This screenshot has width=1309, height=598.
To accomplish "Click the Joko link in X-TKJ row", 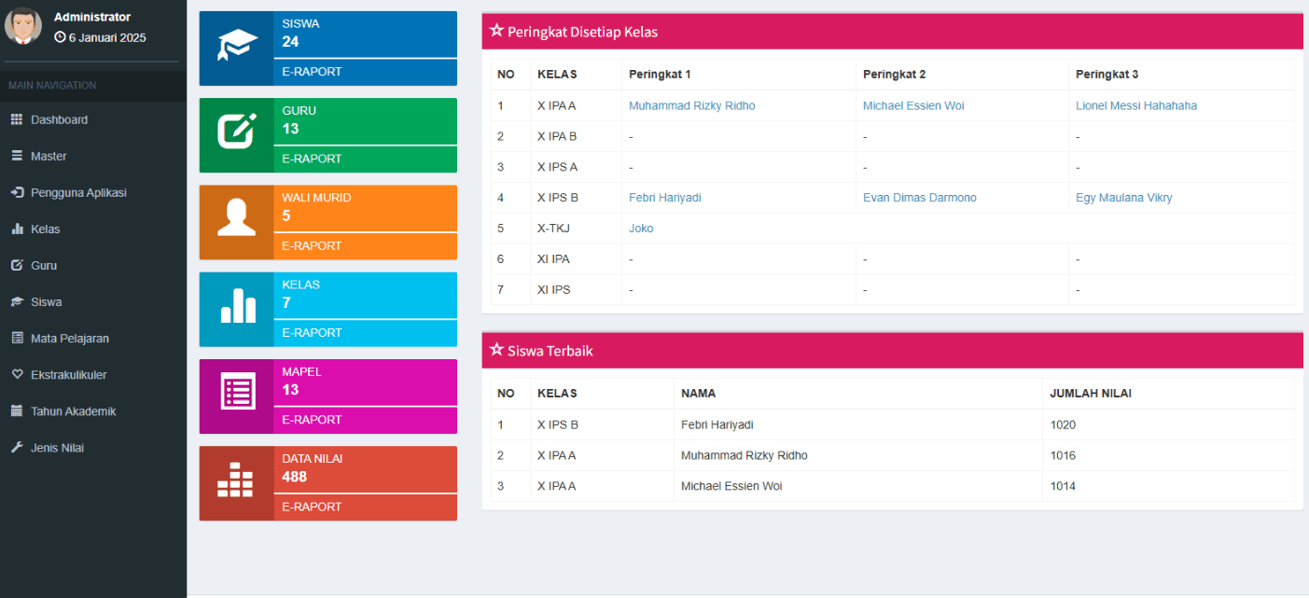I will (x=641, y=228).
